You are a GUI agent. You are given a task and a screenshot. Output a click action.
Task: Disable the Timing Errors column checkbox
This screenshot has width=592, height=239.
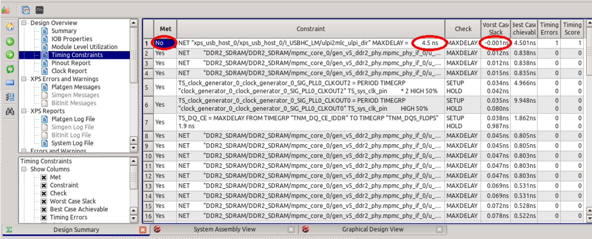click(44, 217)
